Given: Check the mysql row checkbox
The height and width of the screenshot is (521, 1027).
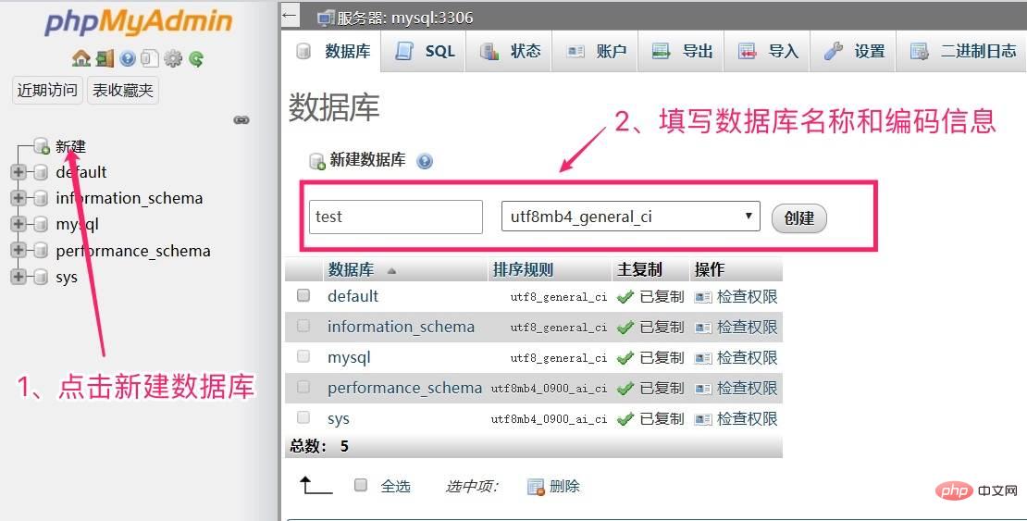Looking at the screenshot, I should click(303, 356).
